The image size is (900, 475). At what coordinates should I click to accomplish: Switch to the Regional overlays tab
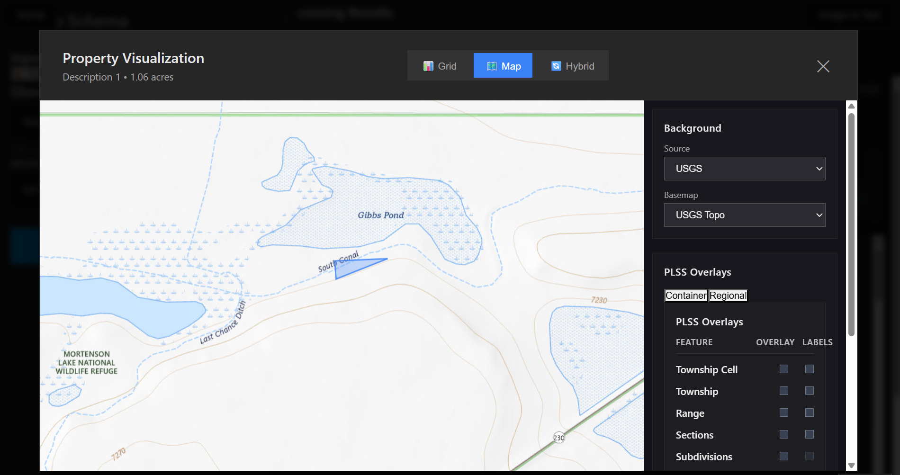click(x=728, y=296)
